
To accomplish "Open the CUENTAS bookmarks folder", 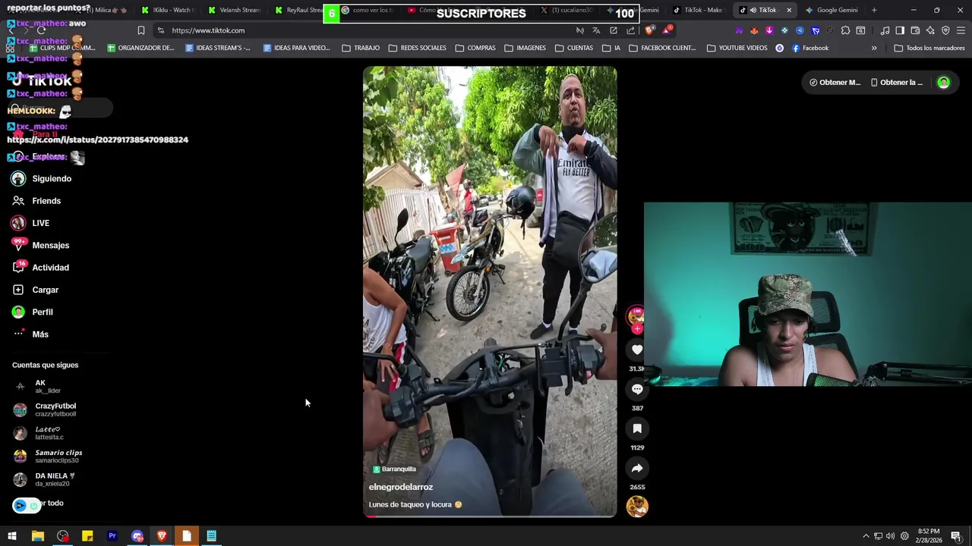I will (574, 48).
